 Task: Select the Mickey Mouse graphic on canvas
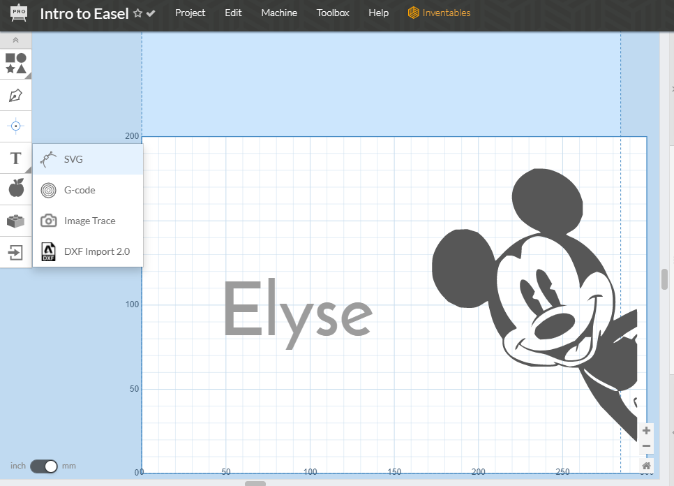click(534, 305)
